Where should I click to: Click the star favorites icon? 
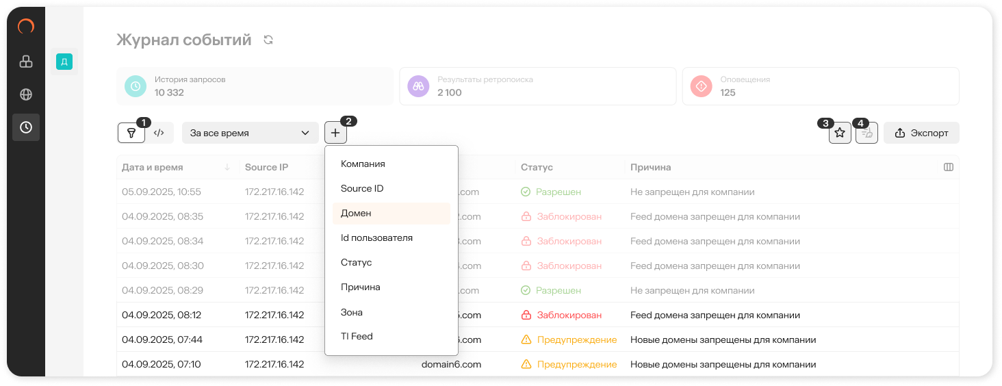[840, 133]
